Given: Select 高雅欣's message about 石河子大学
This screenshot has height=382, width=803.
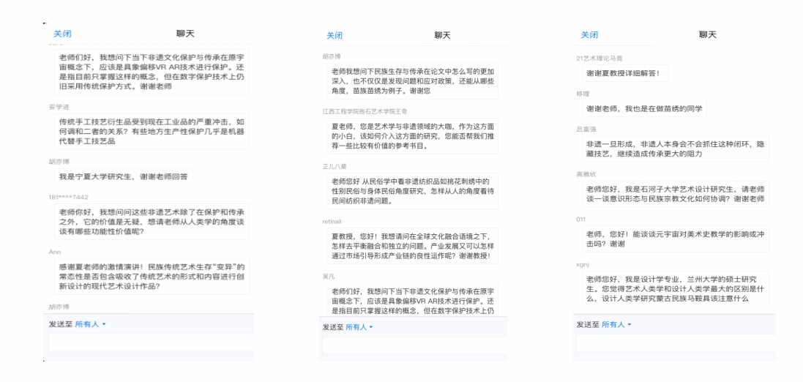Looking at the screenshot, I should pyautogui.click(x=671, y=193).
